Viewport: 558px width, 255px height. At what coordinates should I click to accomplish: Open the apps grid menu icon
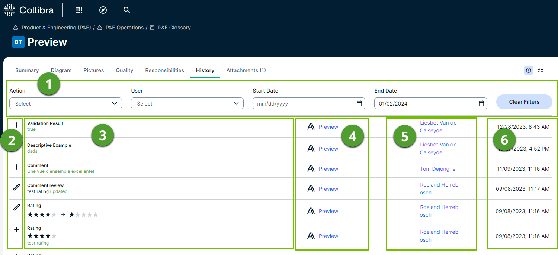pos(79,10)
